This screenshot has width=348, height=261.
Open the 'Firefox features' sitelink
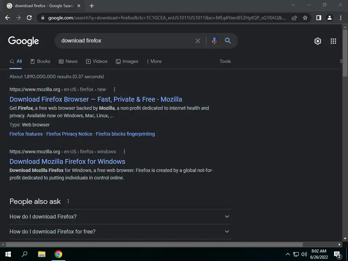coord(26,134)
